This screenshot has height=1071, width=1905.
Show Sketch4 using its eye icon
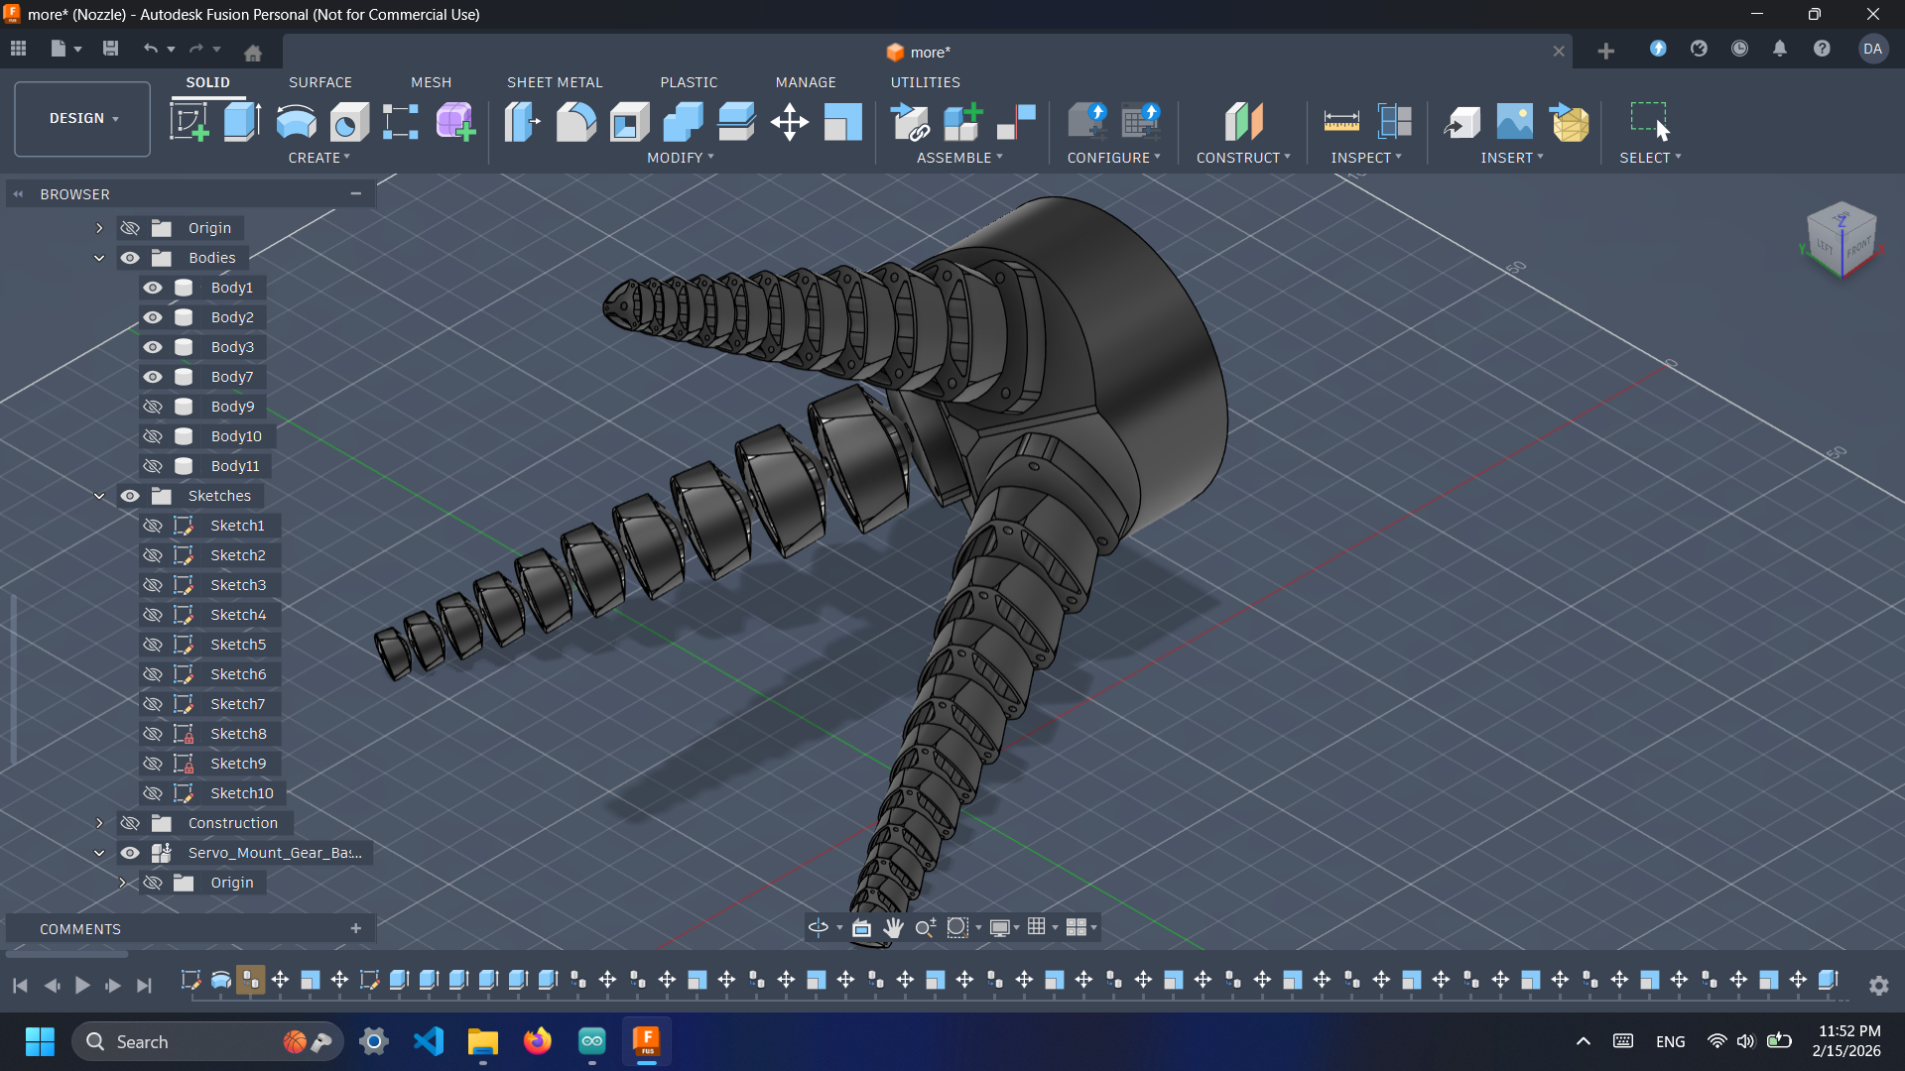tap(153, 615)
